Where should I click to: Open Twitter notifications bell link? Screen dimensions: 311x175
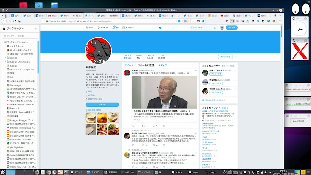click(116, 28)
